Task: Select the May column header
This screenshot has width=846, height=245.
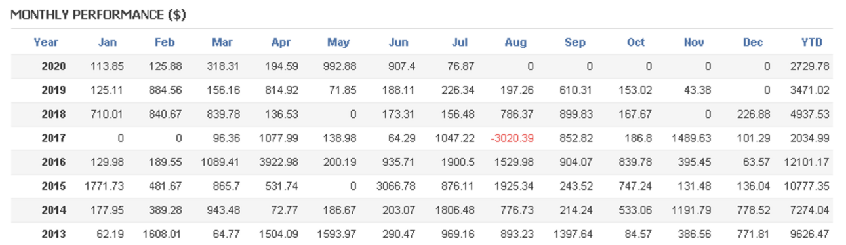Action: point(338,43)
